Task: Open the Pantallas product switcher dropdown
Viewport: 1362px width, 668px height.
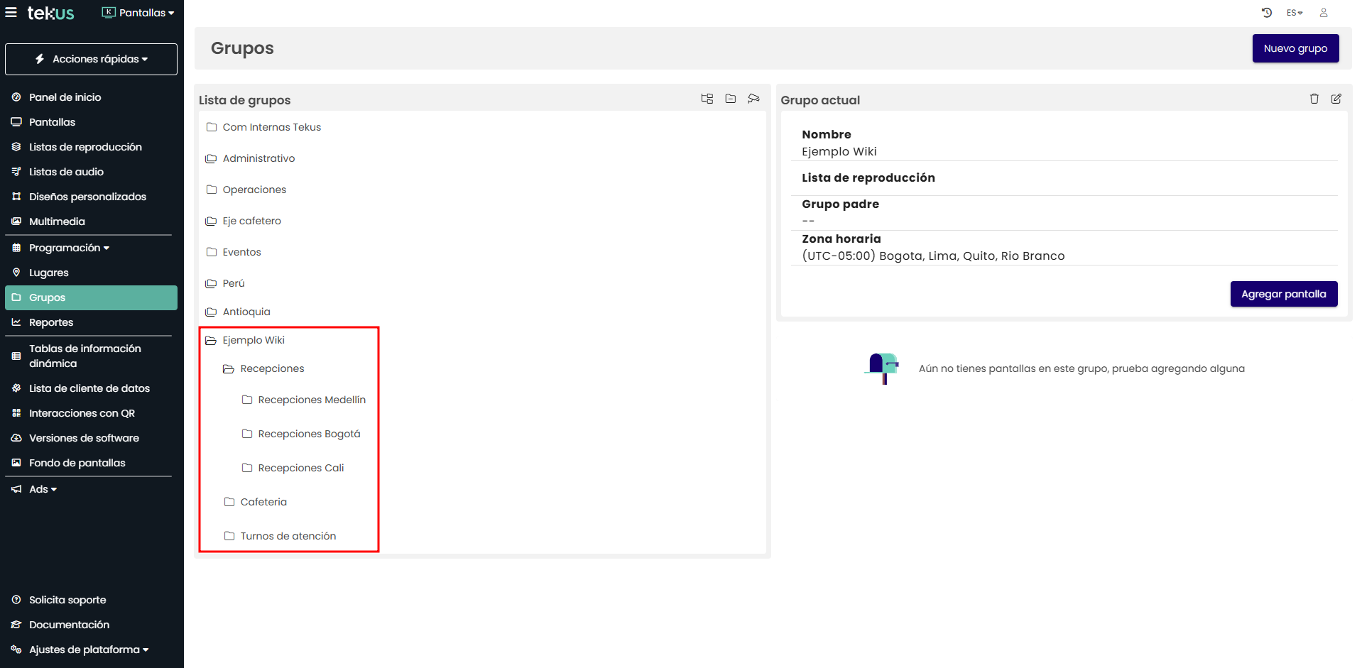Action: coord(138,13)
